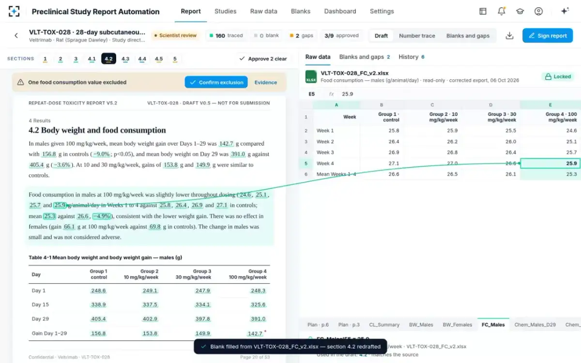
Task: Go back with the left chevron
Action: tap(16, 35)
